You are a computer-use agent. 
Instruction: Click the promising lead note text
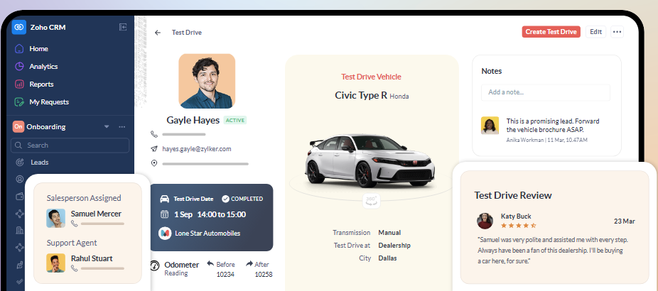pos(553,126)
